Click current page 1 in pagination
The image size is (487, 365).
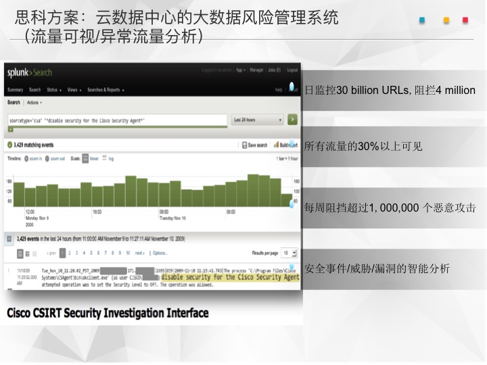coord(62,253)
